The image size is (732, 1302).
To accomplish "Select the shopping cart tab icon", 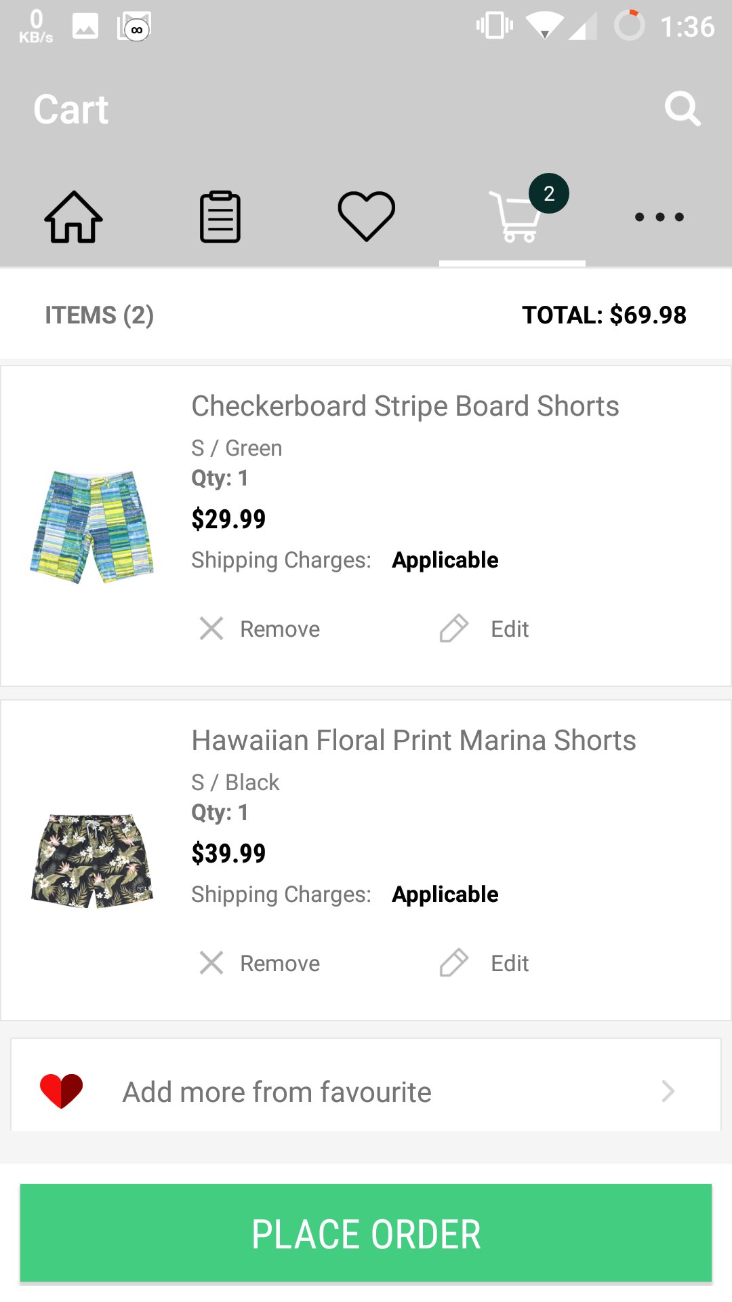I will pyautogui.click(x=515, y=218).
